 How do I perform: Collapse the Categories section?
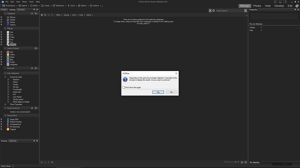click(5, 14)
